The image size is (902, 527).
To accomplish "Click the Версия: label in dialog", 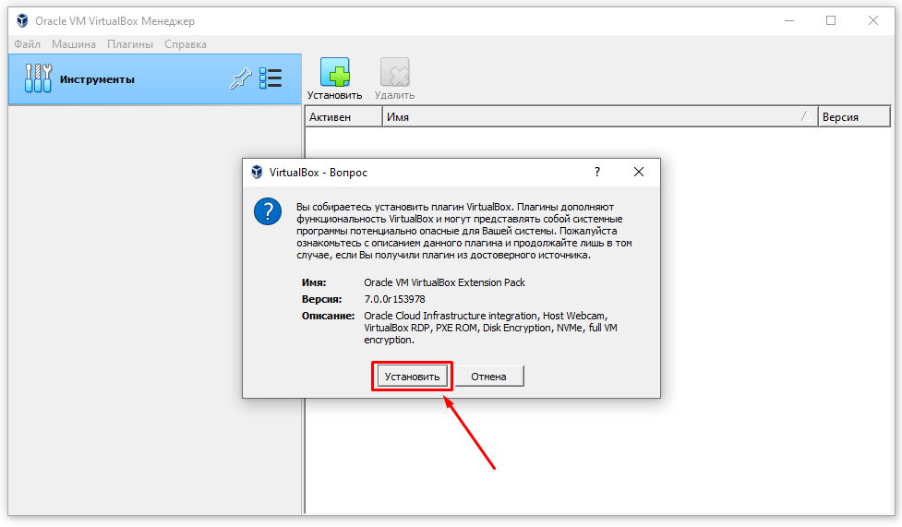I will tap(321, 299).
